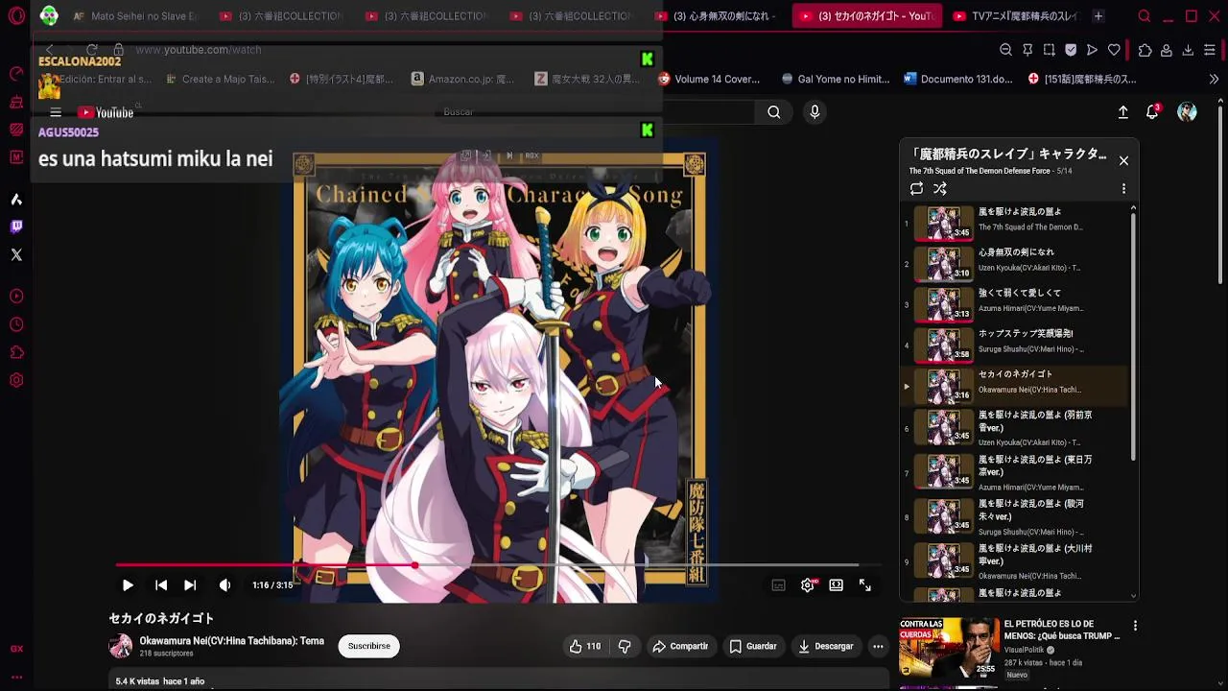This screenshot has height=691, width=1228.
Task: Open playlist three-dot options menu
Action: (x=1123, y=189)
